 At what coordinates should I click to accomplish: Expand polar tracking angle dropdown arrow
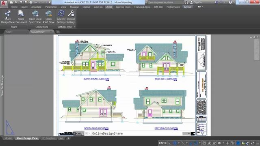pyautogui.click(x=179, y=143)
